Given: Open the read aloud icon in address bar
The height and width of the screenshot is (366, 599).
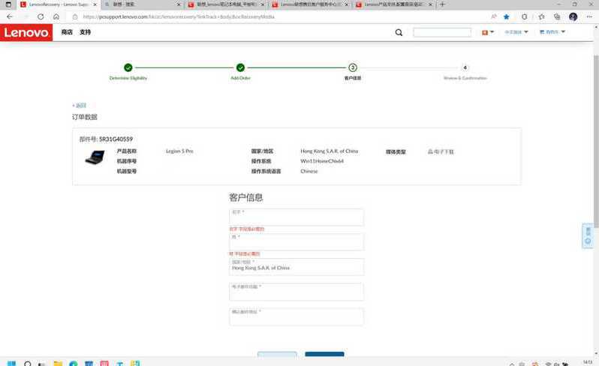Looking at the screenshot, I should (494, 16).
